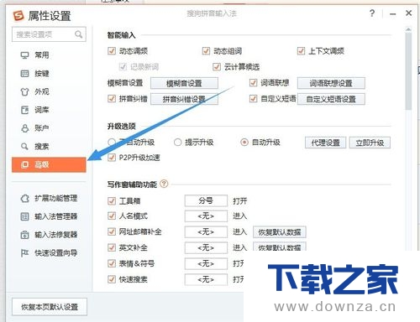Click the 高级 square icon

pos(24,164)
